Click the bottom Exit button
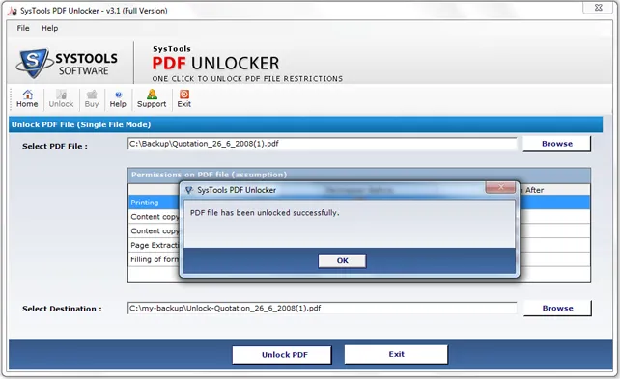 coord(396,354)
